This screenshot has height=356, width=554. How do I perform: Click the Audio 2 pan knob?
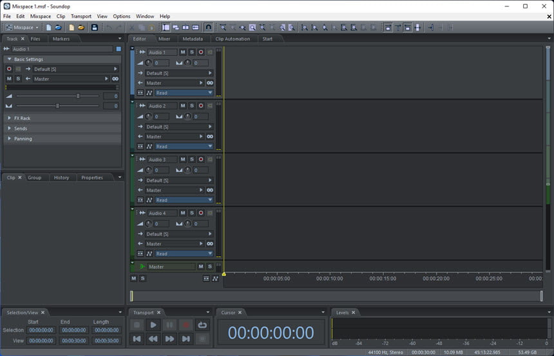[x=188, y=117]
